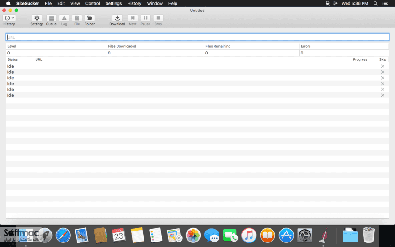Pause the current download

click(x=145, y=18)
